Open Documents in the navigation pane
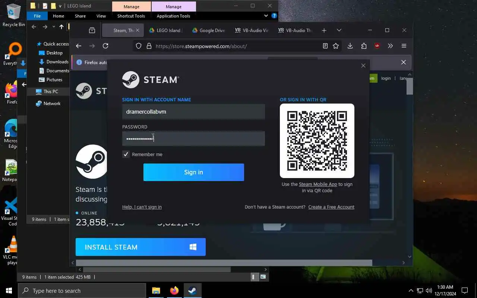 [x=54, y=70]
